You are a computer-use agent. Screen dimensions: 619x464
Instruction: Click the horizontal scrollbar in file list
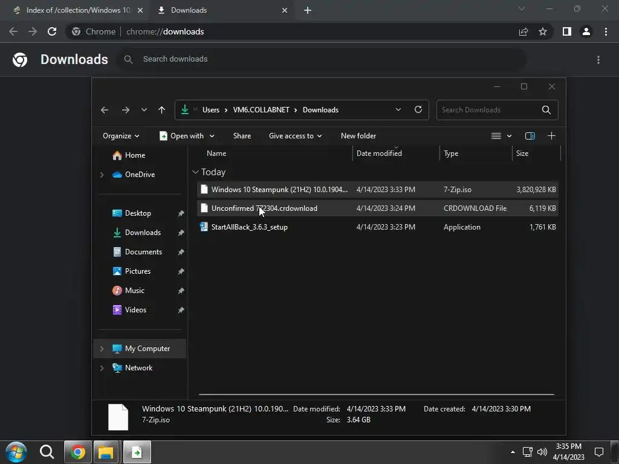(377, 394)
